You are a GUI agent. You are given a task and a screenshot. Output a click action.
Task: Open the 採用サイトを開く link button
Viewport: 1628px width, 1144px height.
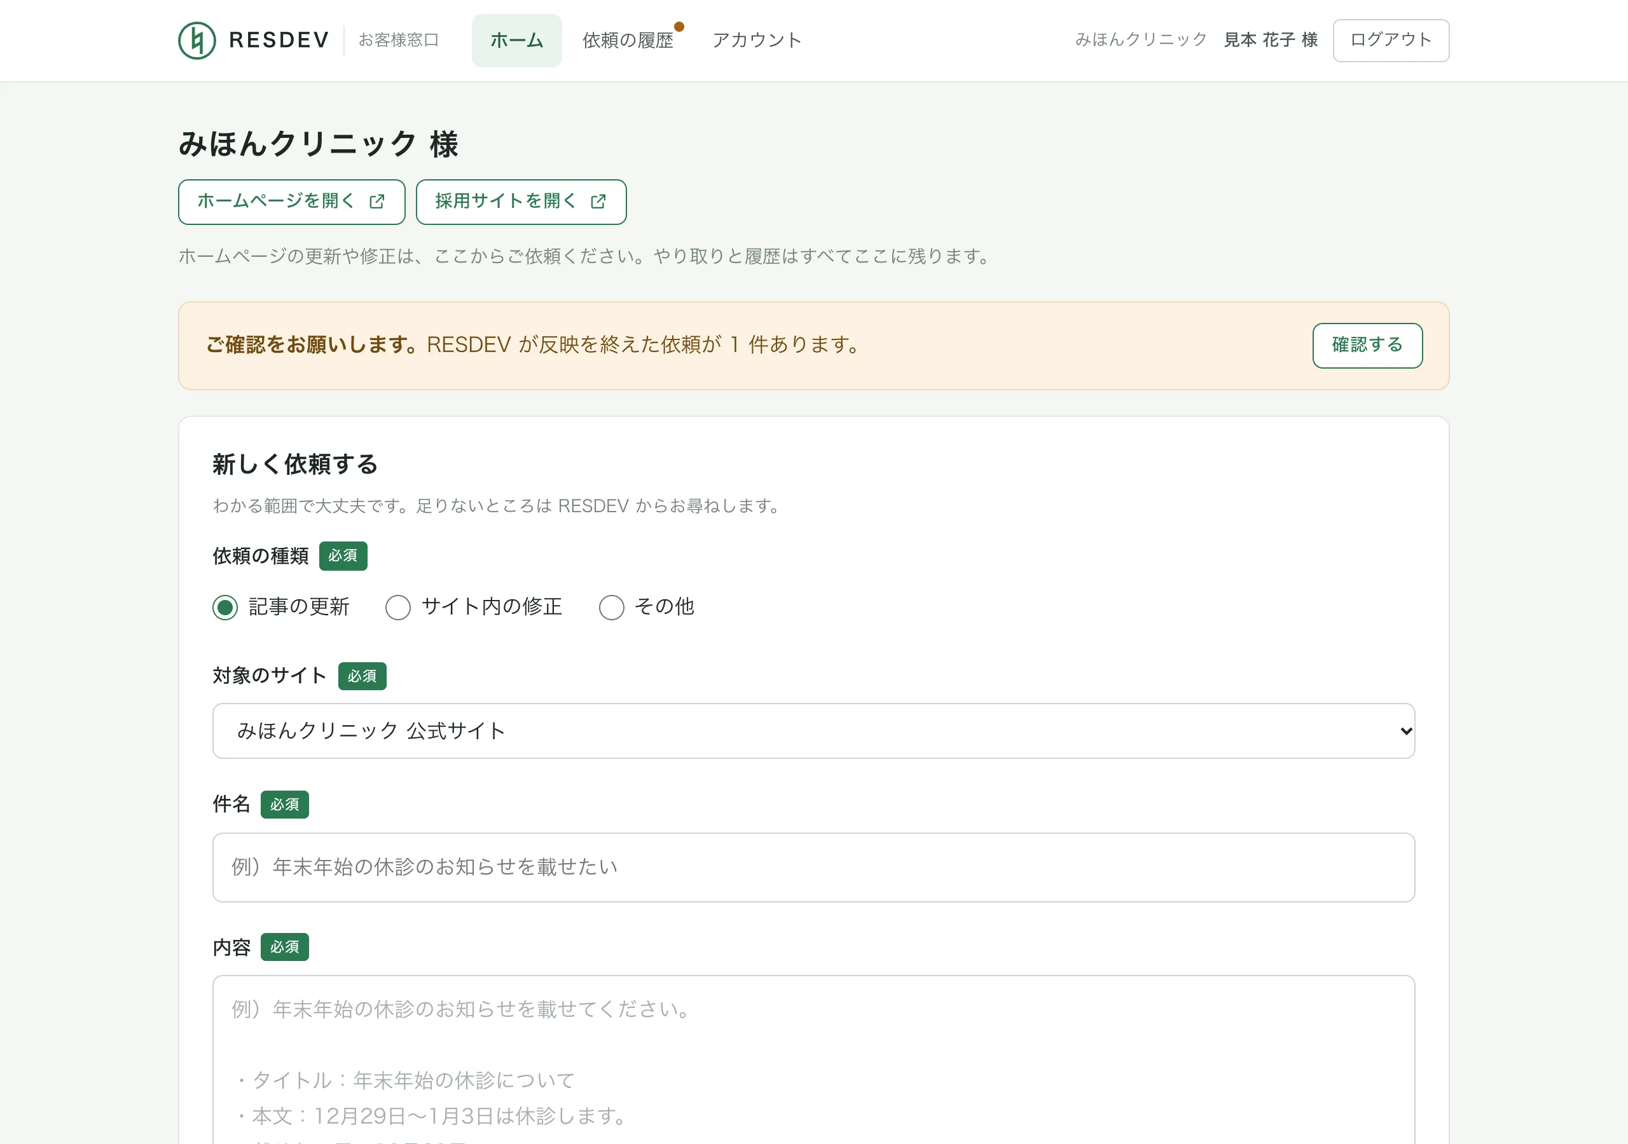coord(521,202)
